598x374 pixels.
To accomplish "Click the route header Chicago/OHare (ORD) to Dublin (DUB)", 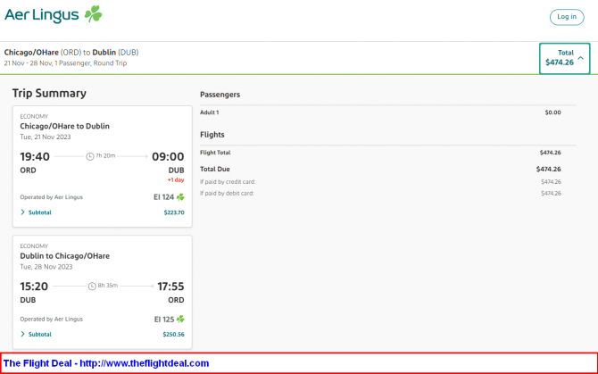I will (x=71, y=53).
